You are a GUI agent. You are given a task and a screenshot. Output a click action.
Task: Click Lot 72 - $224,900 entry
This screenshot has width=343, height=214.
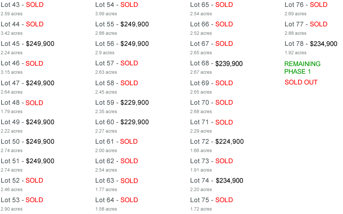point(217,142)
